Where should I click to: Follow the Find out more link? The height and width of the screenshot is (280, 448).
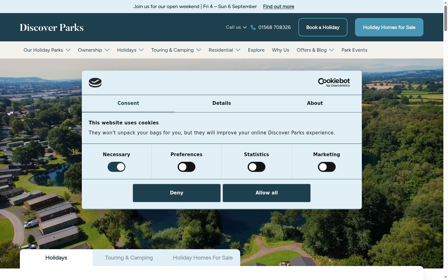point(278,7)
